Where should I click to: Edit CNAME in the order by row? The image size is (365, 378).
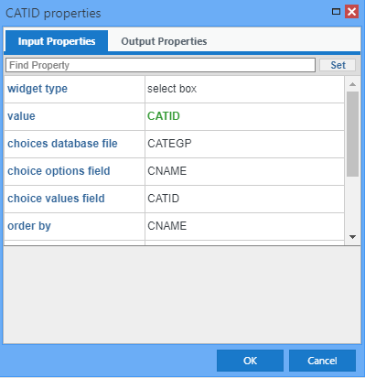pyautogui.click(x=244, y=226)
